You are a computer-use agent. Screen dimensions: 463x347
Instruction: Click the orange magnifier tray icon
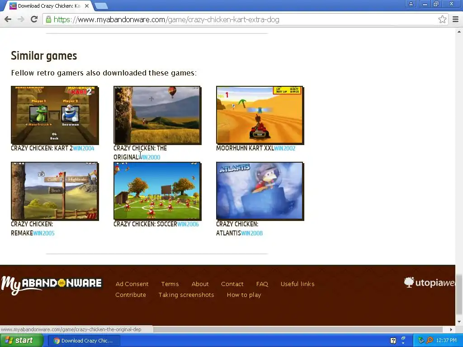pos(430,341)
